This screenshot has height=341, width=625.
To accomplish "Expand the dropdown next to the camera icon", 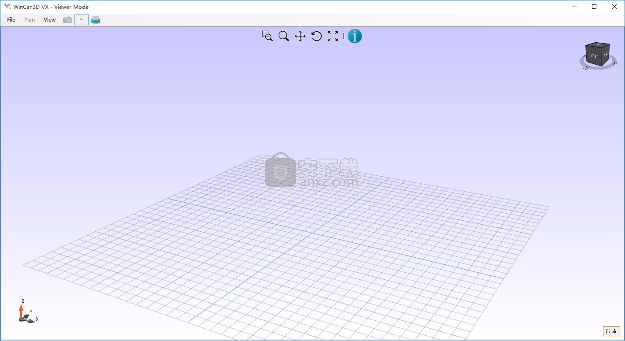I will click(x=82, y=20).
